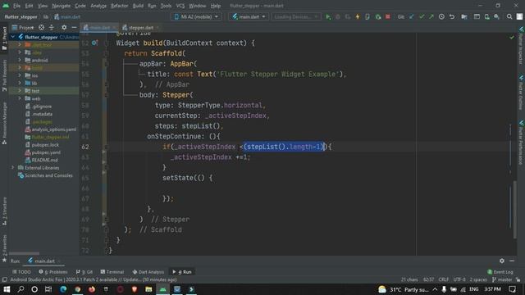Change CRLF line separator in status bar
This screenshot has width=525, height=295.
(444, 279)
